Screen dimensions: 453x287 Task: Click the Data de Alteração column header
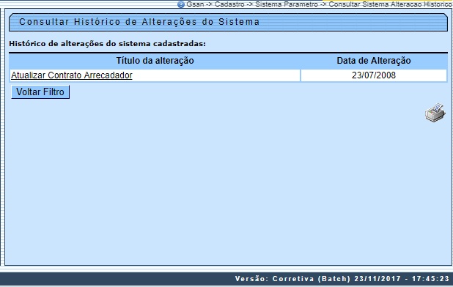coord(374,61)
